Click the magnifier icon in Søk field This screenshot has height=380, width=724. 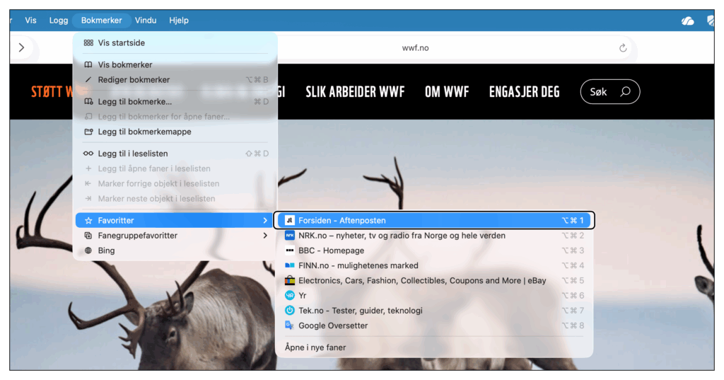coord(625,91)
